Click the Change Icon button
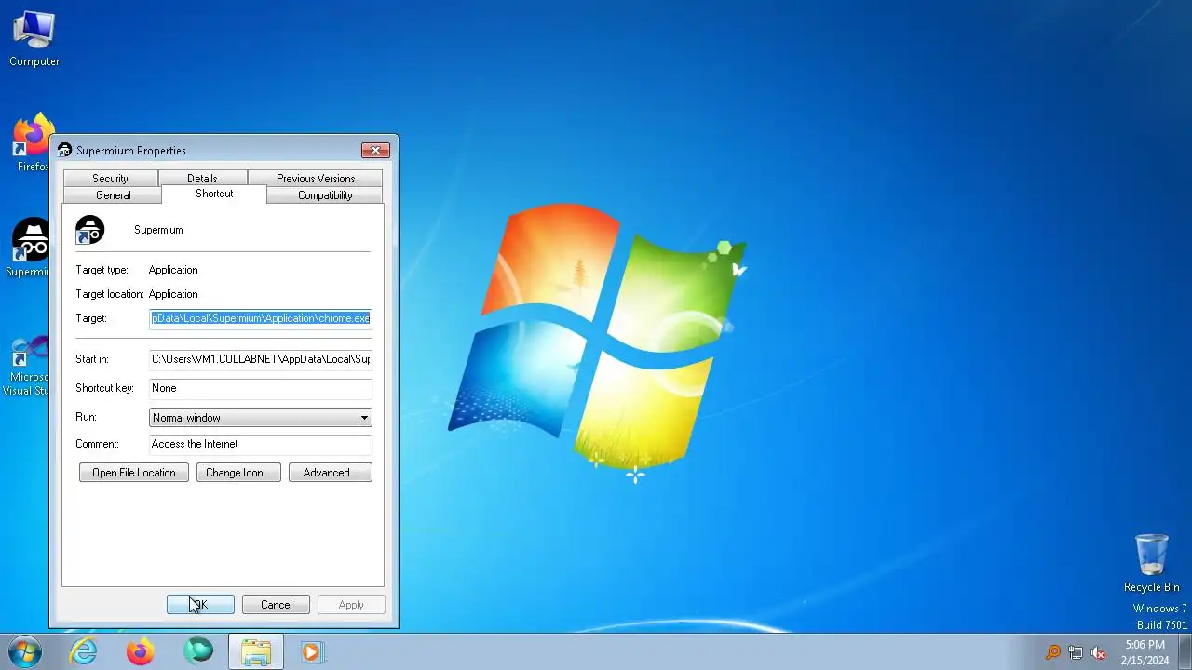 [238, 473]
